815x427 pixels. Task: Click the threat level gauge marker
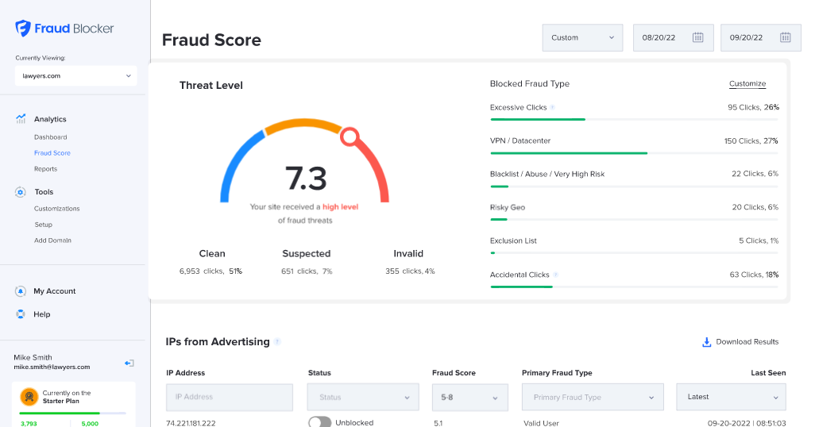(348, 137)
